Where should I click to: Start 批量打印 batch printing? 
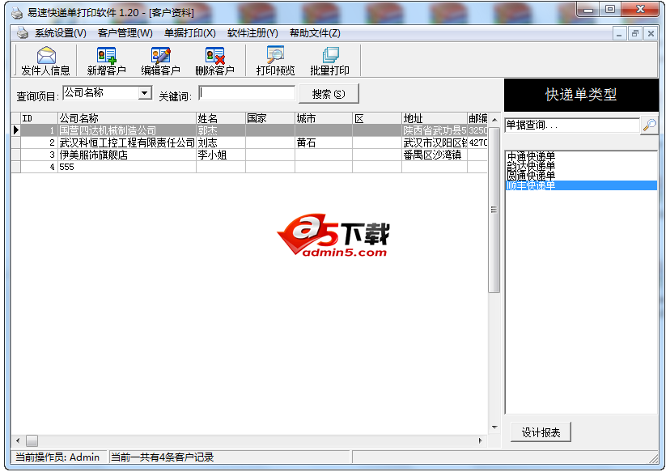[329, 61]
